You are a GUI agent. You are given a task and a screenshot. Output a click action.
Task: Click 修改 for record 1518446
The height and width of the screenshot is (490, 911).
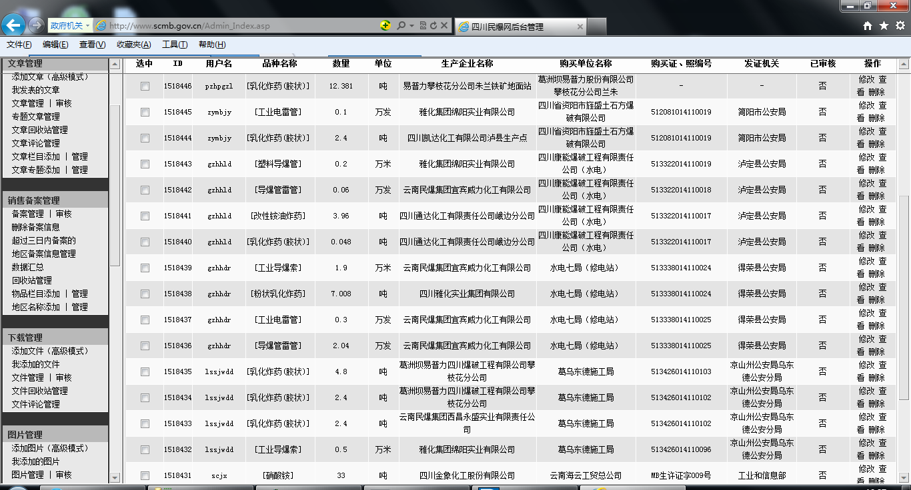tap(866, 79)
